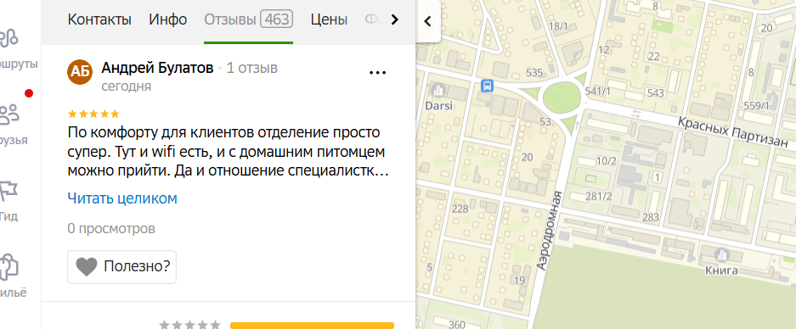Expand review via Читать целиком
796x329 pixels.
(122, 198)
